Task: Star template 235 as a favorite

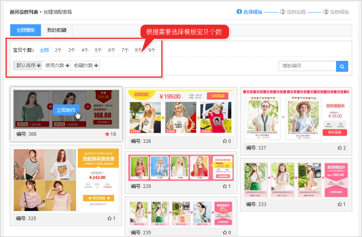Action: [x=225, y=232]
